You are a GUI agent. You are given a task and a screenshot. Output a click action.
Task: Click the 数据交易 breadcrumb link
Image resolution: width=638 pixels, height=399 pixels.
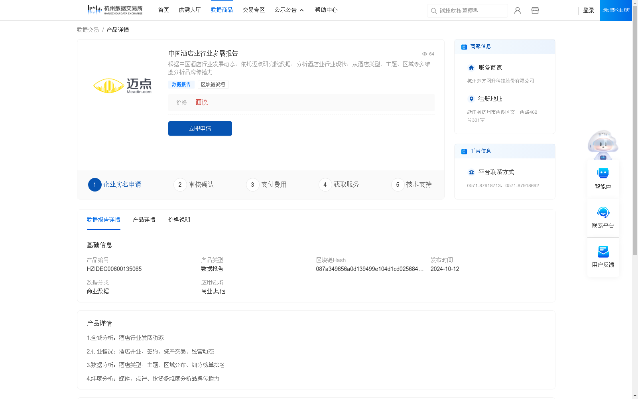88,30
